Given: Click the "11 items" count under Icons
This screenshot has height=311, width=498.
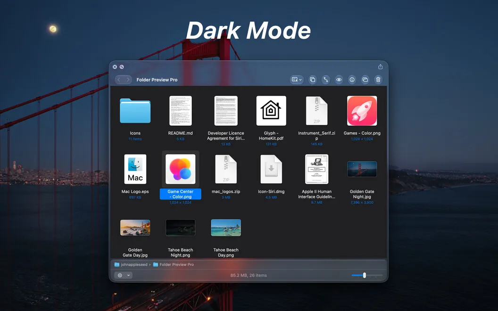Looking at the screenshot, I should click(135, 139).
